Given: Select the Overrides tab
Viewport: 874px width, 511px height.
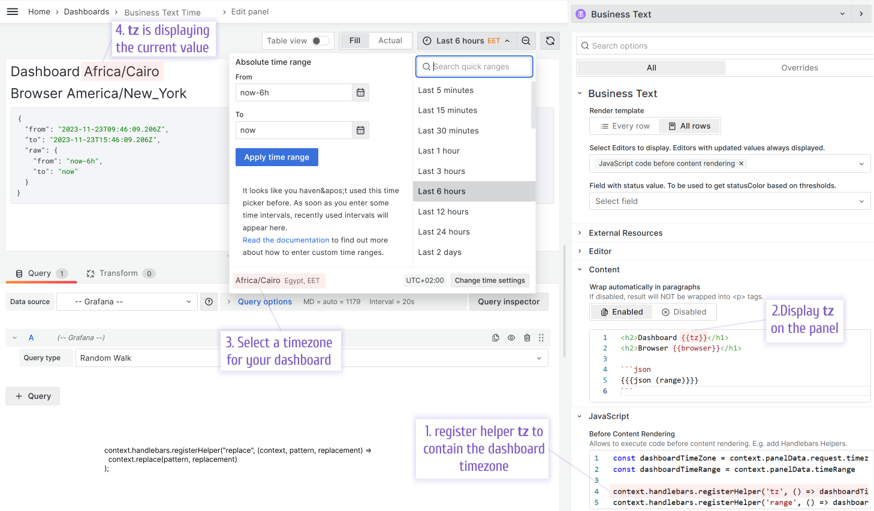Looking at the screenshot, I should pyautogui.click(x=800, y=68).
